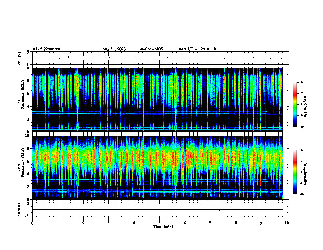
Task: Click the ch.2 spectrogram color scale bar
Action: 295,172
